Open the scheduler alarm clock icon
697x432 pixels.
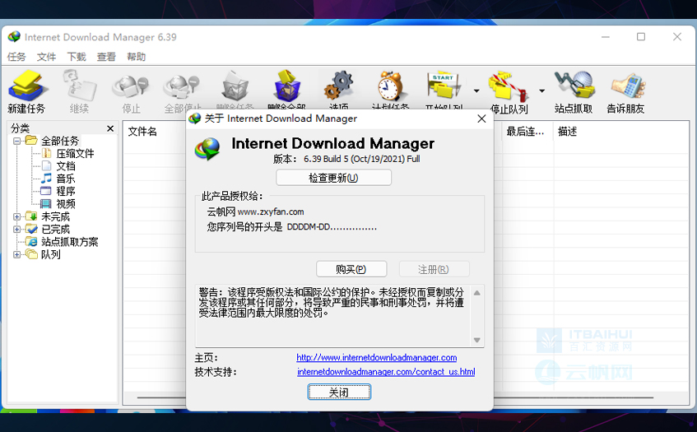point(390,86)
